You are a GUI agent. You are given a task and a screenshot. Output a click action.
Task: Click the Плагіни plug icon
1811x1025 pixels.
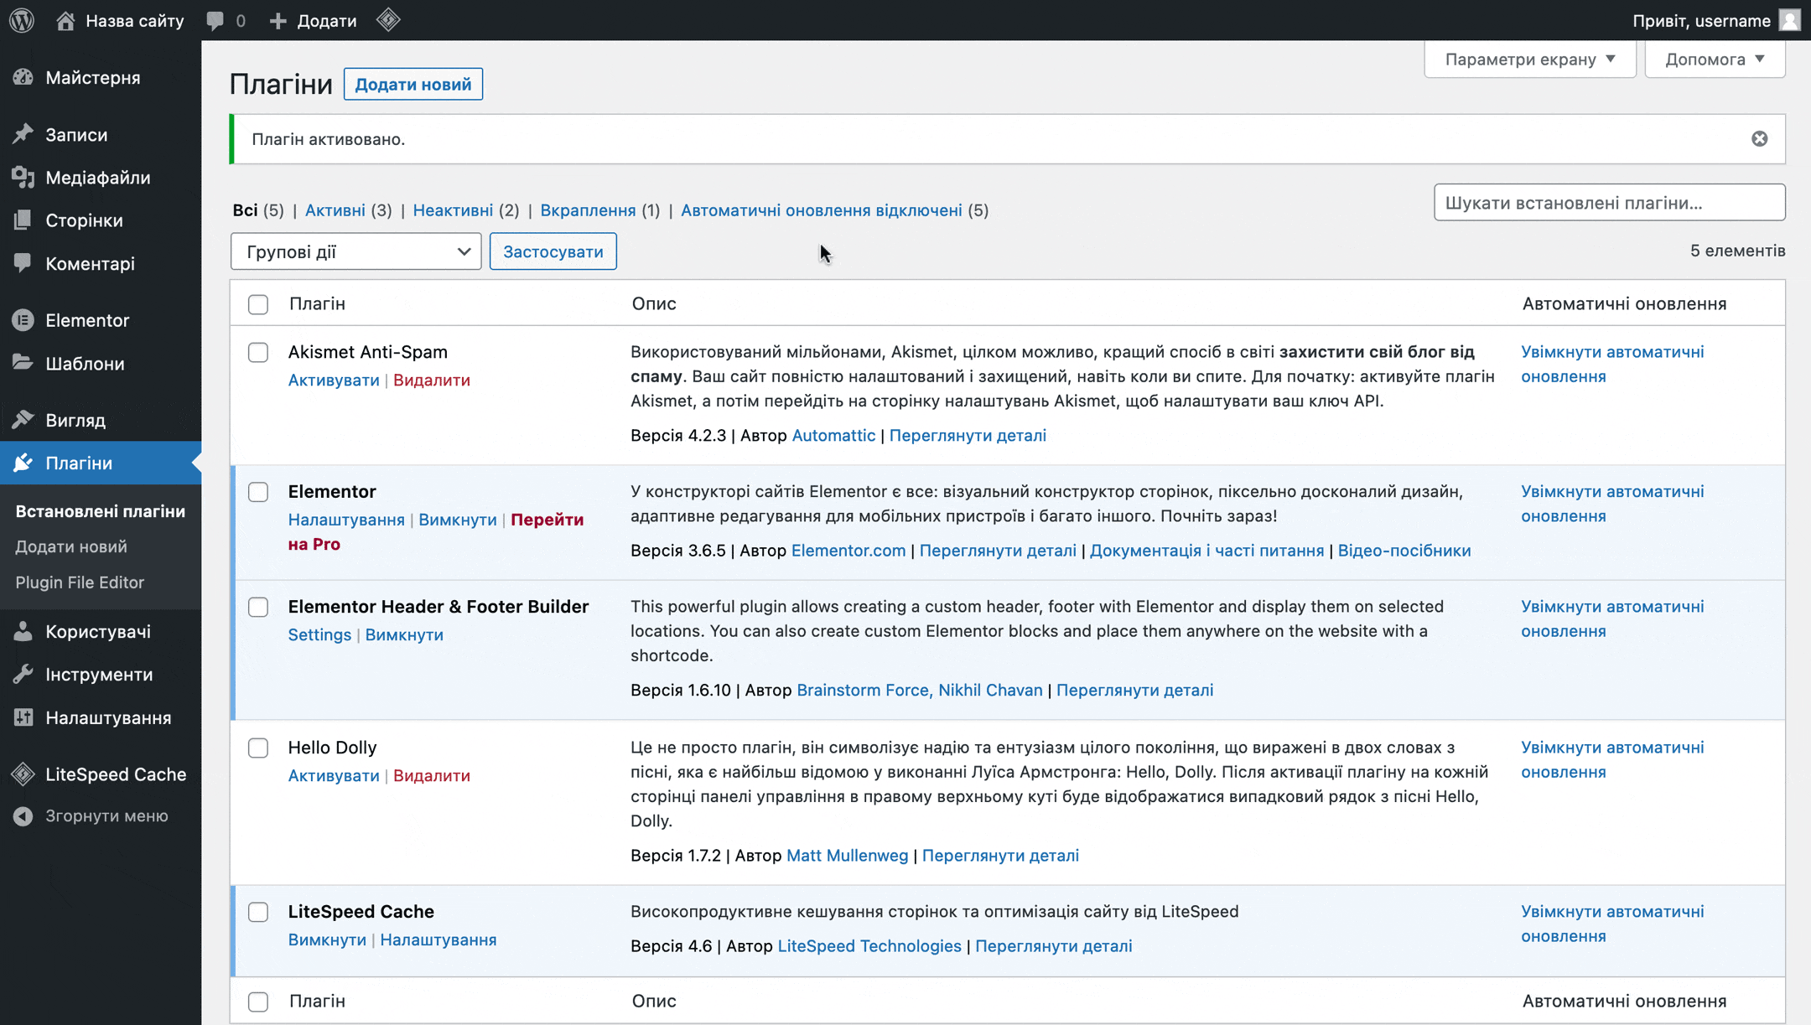pos(23,463)
